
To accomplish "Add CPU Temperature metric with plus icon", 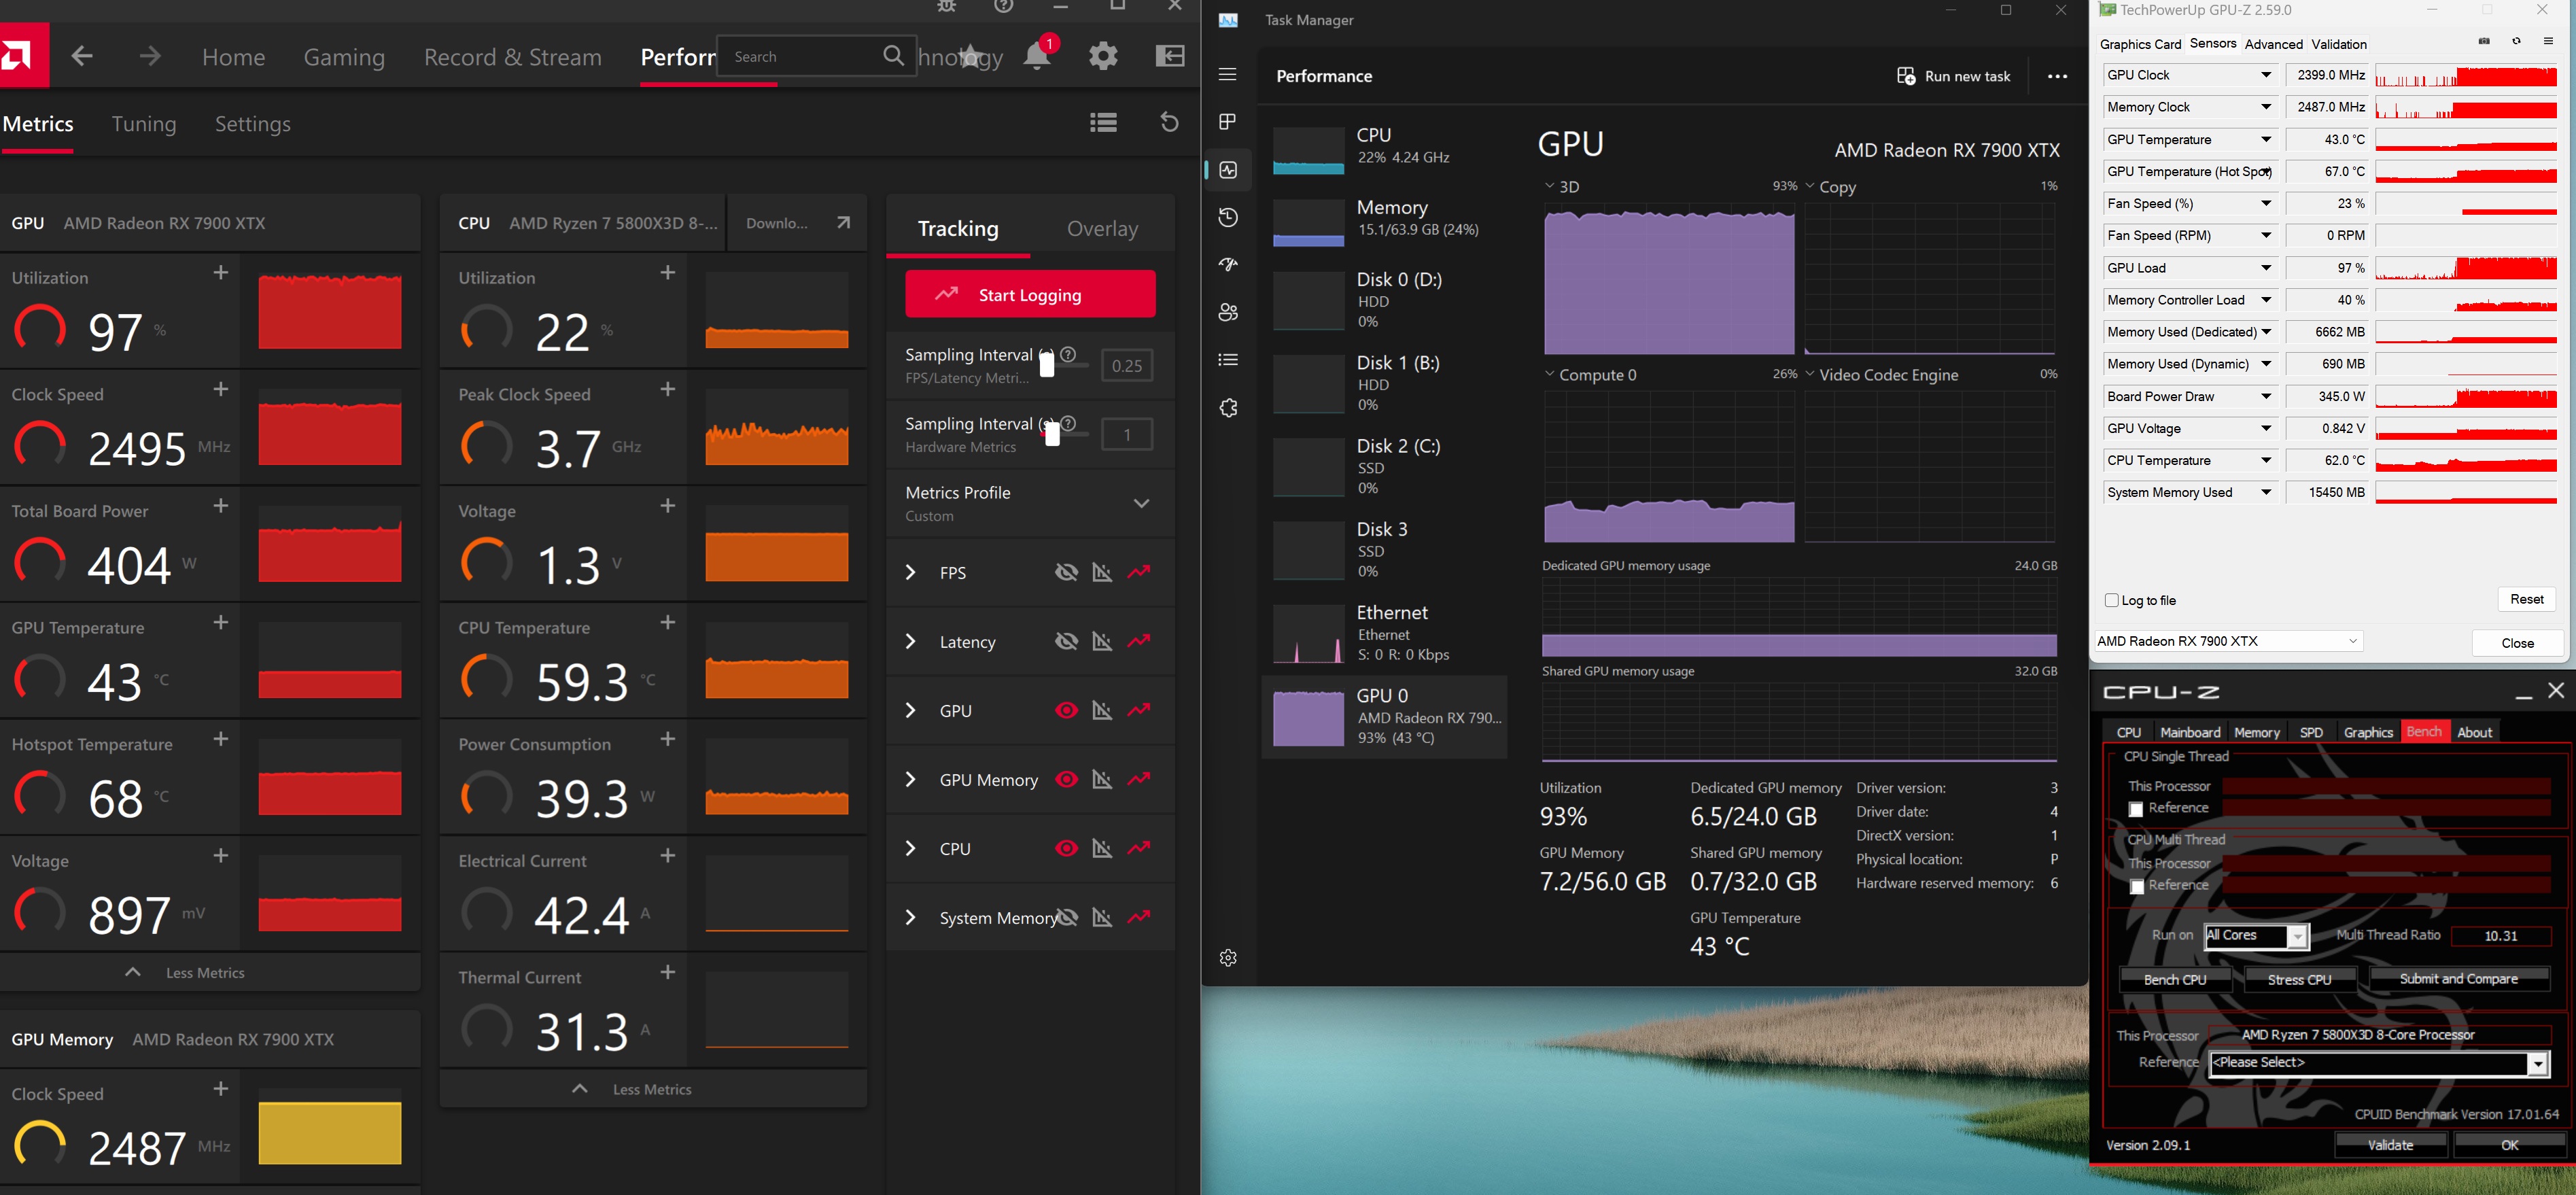I will 668,623.
